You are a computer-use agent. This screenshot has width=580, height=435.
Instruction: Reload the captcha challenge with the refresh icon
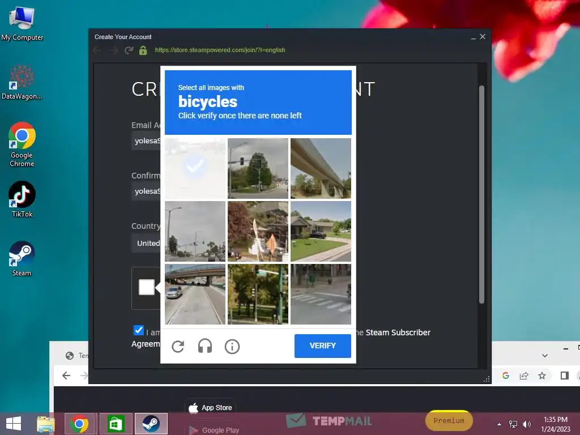[x=178, y=347]
